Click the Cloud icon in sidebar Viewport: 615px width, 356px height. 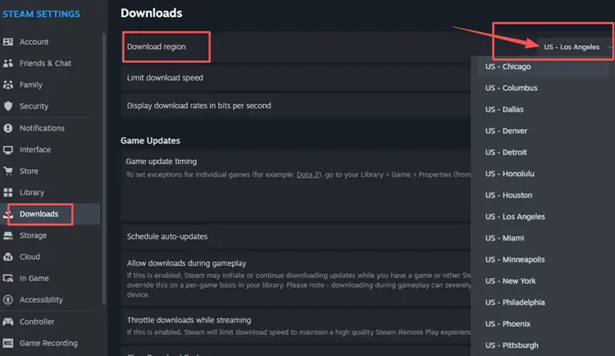8,257
